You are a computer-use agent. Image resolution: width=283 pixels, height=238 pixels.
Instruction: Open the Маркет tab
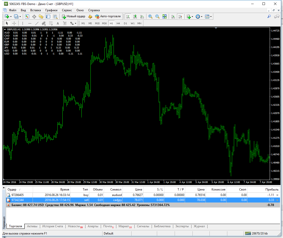[x=125, y=226]
